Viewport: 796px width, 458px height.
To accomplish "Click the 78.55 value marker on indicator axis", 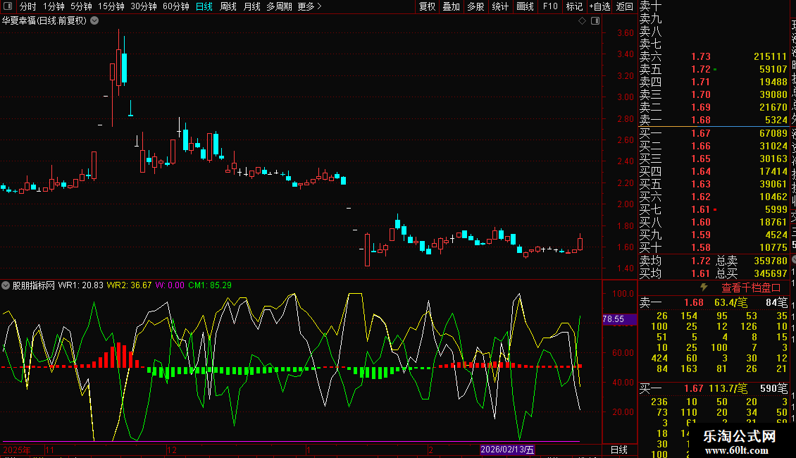I will coord(614,319).
